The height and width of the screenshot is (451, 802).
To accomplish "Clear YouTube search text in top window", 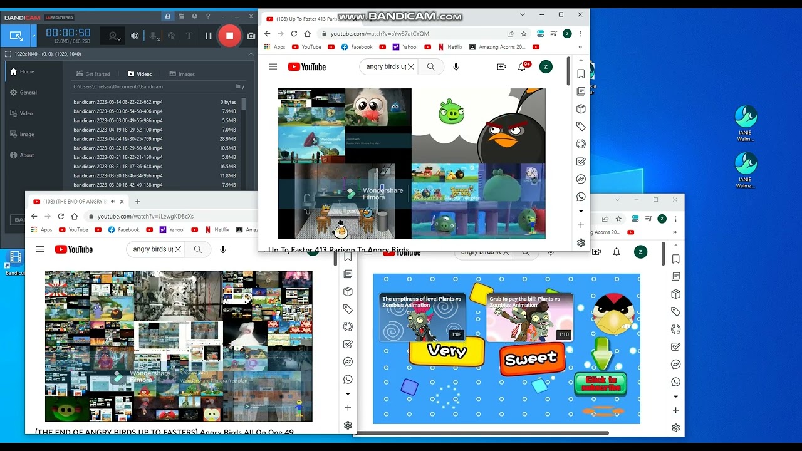I will tap(411, 66).
